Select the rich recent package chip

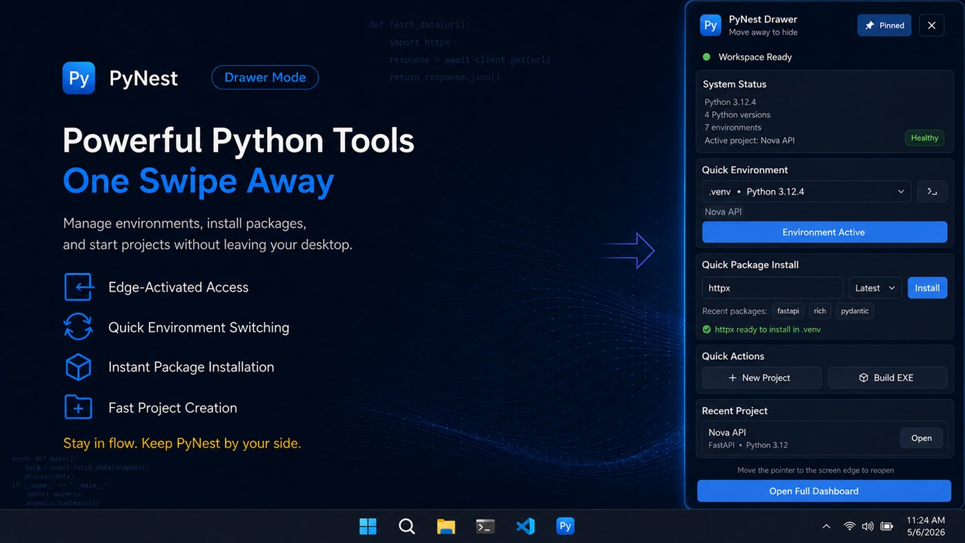pyautogui.click(x=819, y=311)
